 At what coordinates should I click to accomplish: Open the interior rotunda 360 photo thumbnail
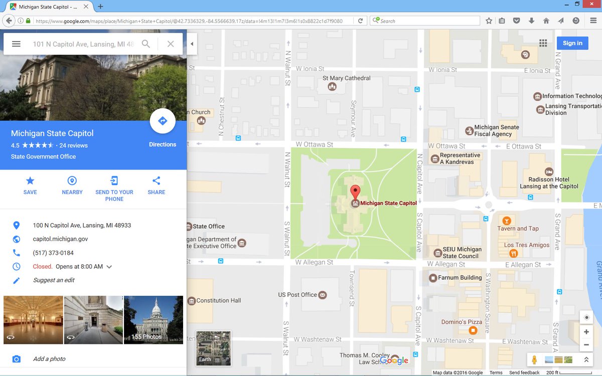coord(34,320)
